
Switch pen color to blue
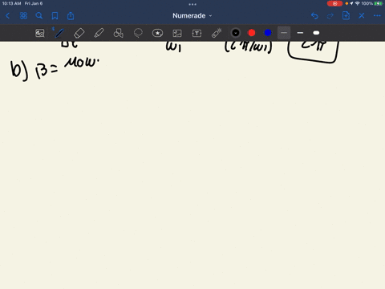[268, 33]
